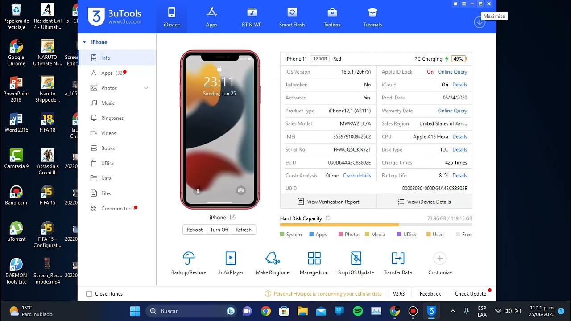Click the Used legend color swatch

point(429,235)
